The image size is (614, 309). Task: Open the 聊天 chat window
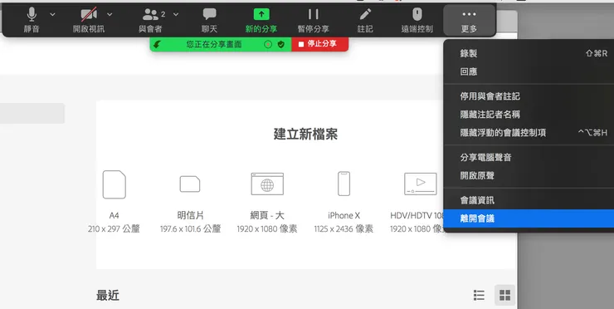point(209,20)
